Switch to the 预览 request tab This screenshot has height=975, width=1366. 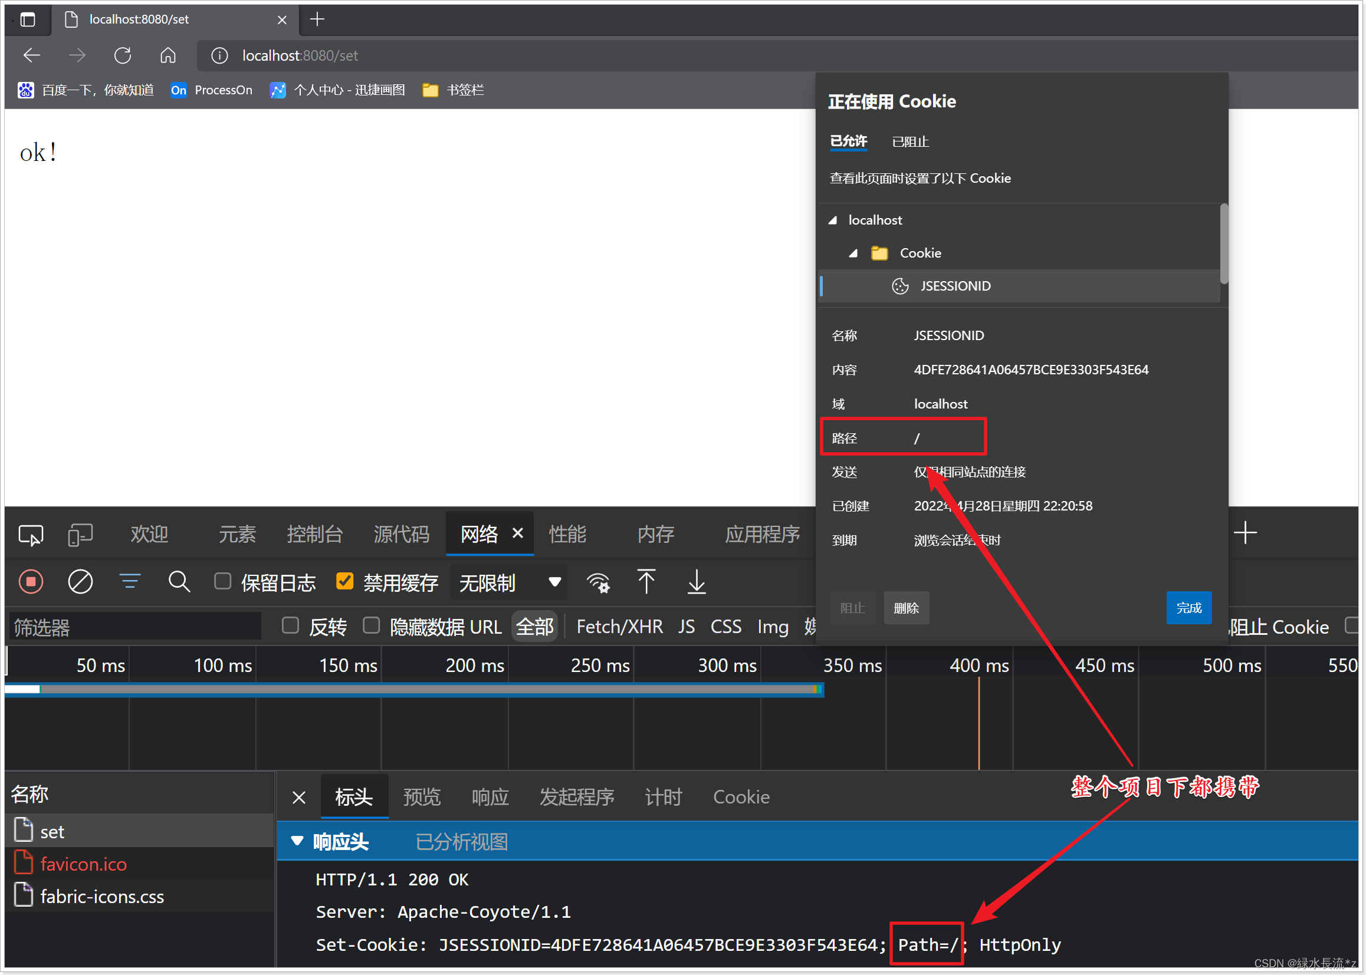(422, 798)
